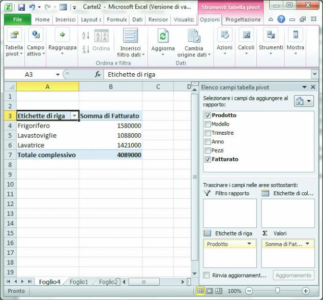The height and width of the screenshot is (300, 323).
Task: Toggle the Rinvia aggiornamento checkbox
Action: (207, 275)
